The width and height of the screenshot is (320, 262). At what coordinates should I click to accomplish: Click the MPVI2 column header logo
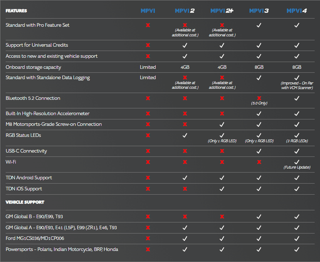click(x=185, y=11)
